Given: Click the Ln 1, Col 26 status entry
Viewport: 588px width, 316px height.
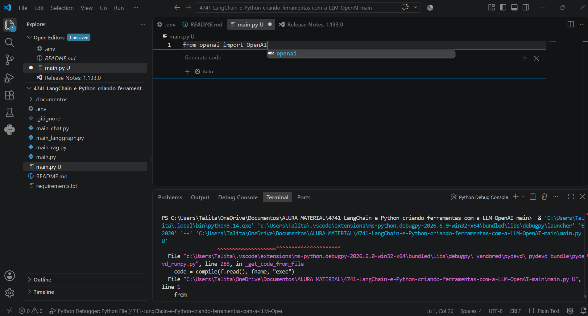Looking at the screenshot, I should point(440,311).
